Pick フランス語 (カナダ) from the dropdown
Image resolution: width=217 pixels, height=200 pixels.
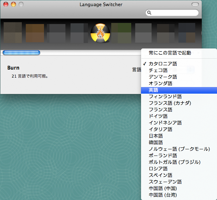click(x=179, y=103)
